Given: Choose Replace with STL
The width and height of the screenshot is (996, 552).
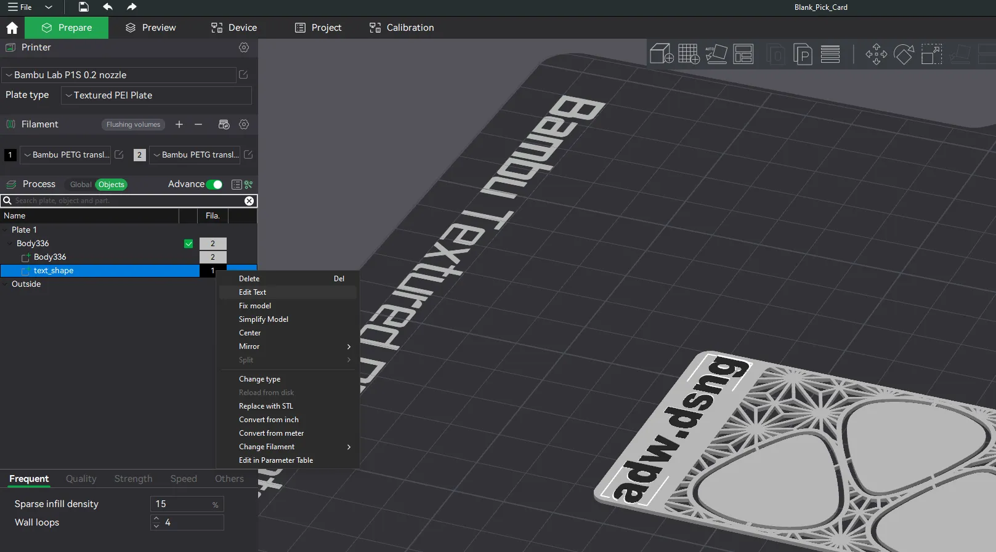Looking at the screenshot, I should 288,406.
